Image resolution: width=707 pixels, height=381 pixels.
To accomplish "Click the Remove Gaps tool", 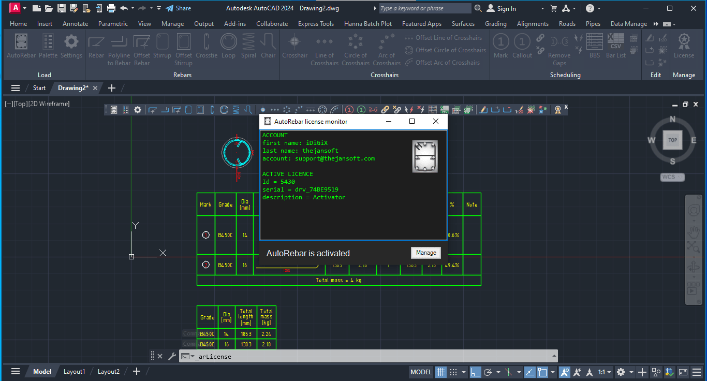I will 559,50.
